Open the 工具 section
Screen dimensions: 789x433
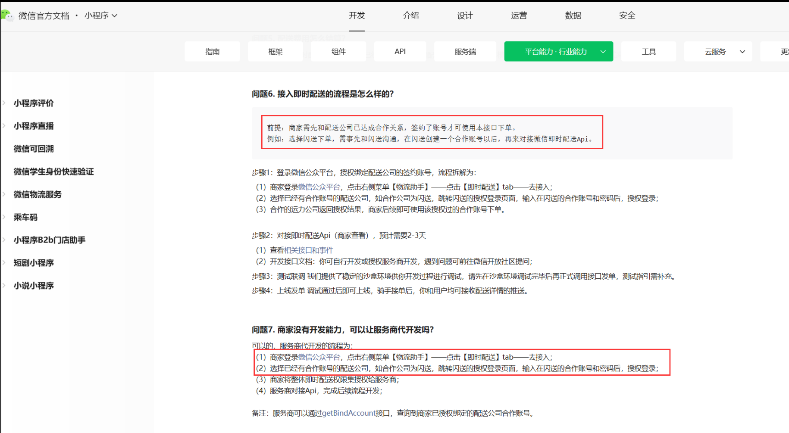click(x=649, y=52)
